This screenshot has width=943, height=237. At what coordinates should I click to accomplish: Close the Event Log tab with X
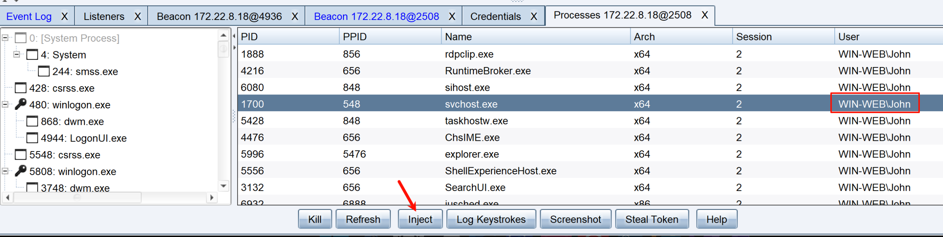click(x=64, y=17)
